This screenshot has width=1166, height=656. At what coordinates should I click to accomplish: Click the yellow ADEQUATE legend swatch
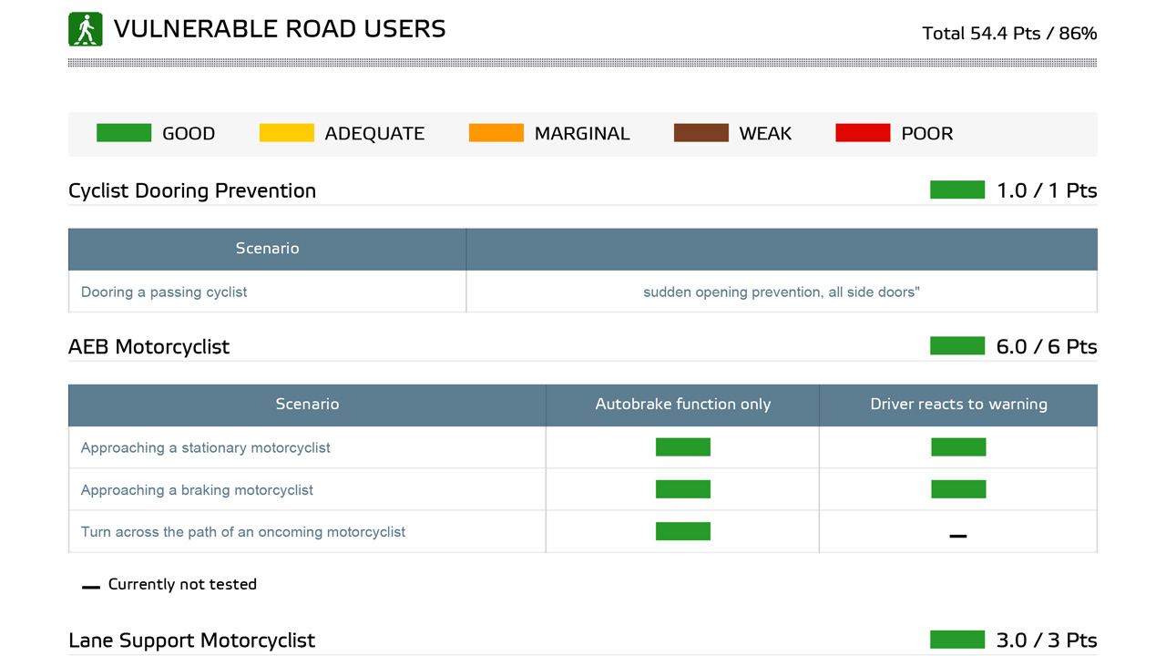[x=286, y=133]
